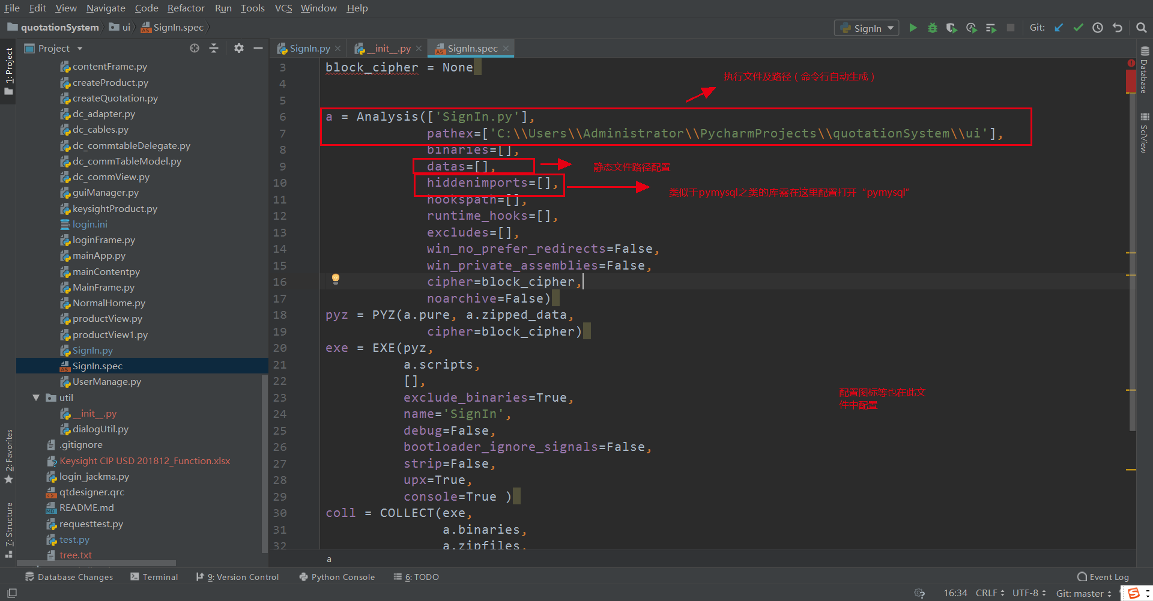1153x601 pixels.
Task: Open 6: TODO tool window
Action: [416, 577]
